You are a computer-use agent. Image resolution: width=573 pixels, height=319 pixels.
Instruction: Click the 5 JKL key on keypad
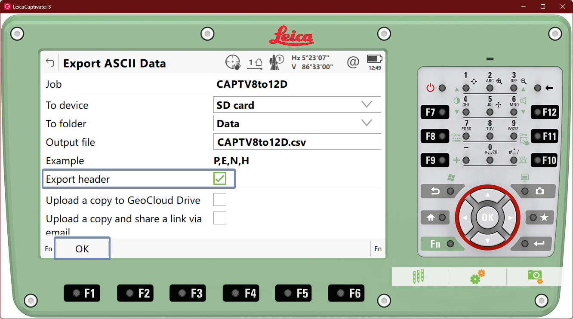[490, 112]
